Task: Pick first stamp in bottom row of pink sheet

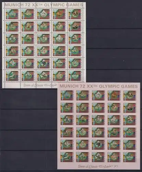Action: pyautogui.click(x=67, y=157)
